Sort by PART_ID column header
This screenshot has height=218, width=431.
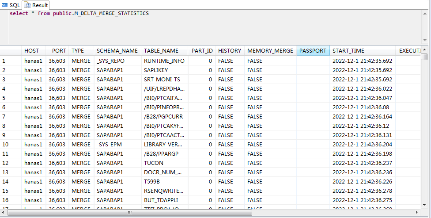pos(202,51)
